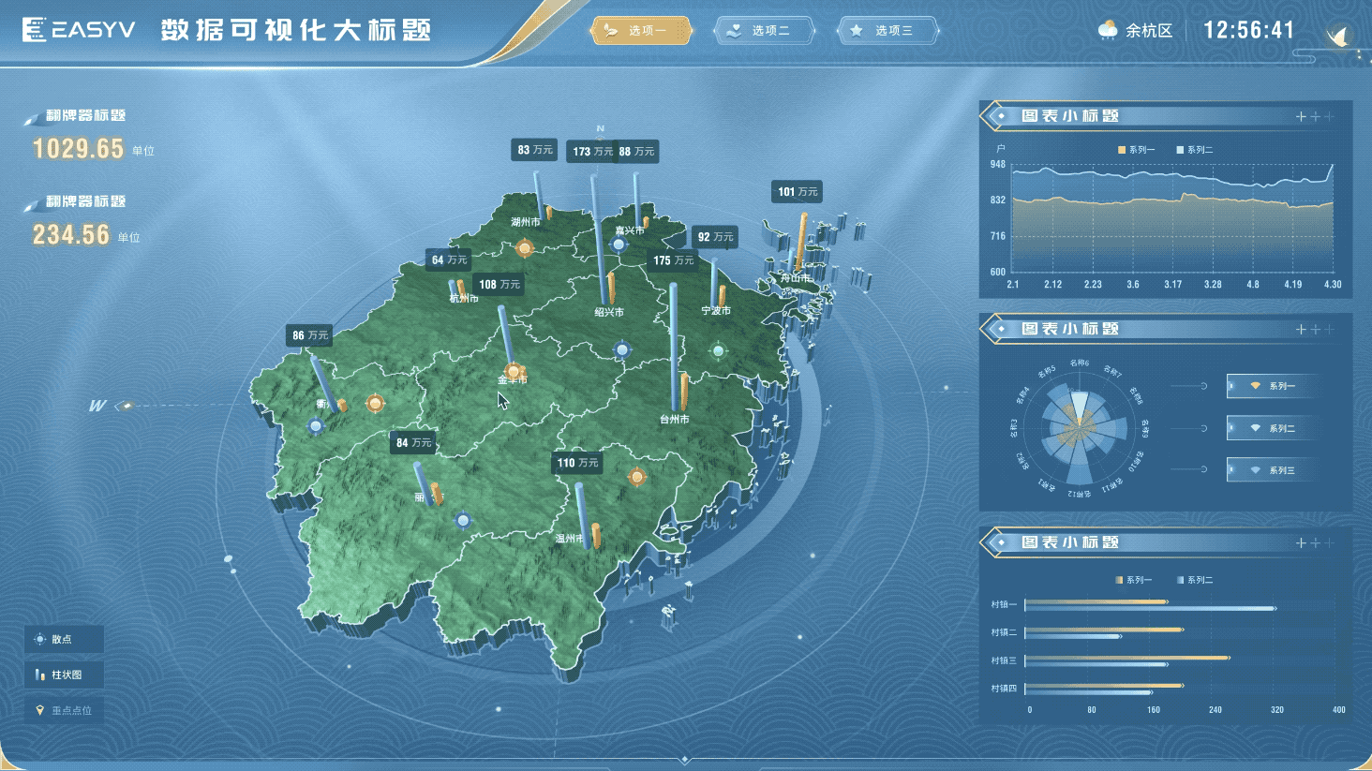Select blue scatter marker between 绍兴市 and 台州市
Screen dimensions: 1372x771
(x=621, y=350)
